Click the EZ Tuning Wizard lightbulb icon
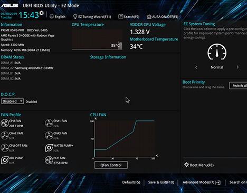This screenshot has width=247, height=193. (x=75, y=16)
